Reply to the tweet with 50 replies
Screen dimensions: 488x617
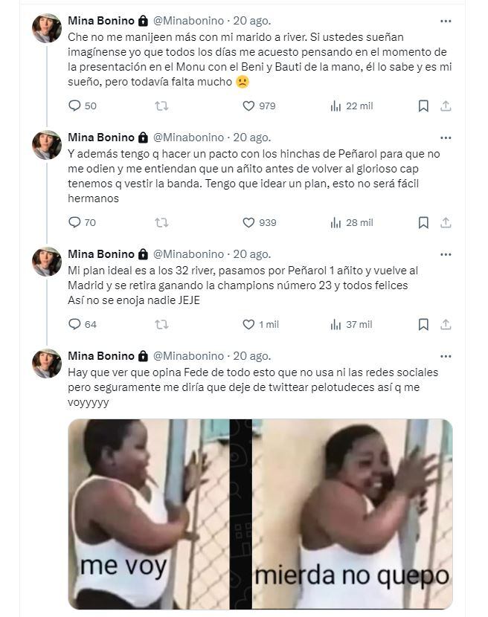point(74,106)
